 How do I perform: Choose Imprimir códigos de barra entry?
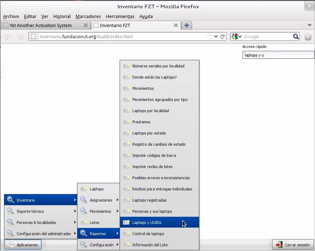point(154,155)
